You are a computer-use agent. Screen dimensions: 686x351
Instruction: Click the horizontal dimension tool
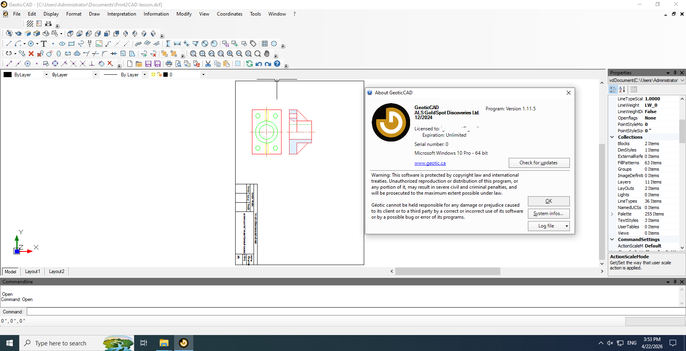(177, 44)
